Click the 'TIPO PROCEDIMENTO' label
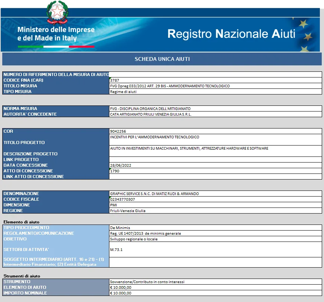Screen dimensions: 324x302 coord(26,228)
